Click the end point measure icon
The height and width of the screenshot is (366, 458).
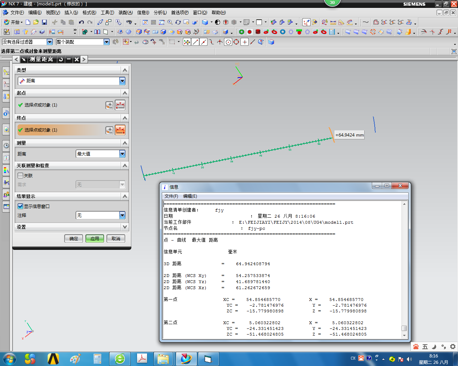pyautogui.click(x=120, y=130)
